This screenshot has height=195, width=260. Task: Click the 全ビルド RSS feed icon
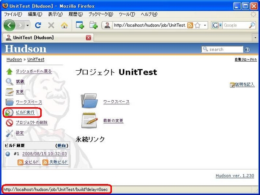point(20,162)
